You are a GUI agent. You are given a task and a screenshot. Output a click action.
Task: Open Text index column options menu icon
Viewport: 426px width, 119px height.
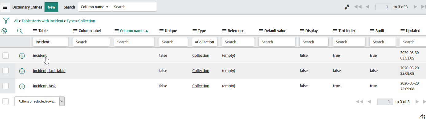pos(335,31)
